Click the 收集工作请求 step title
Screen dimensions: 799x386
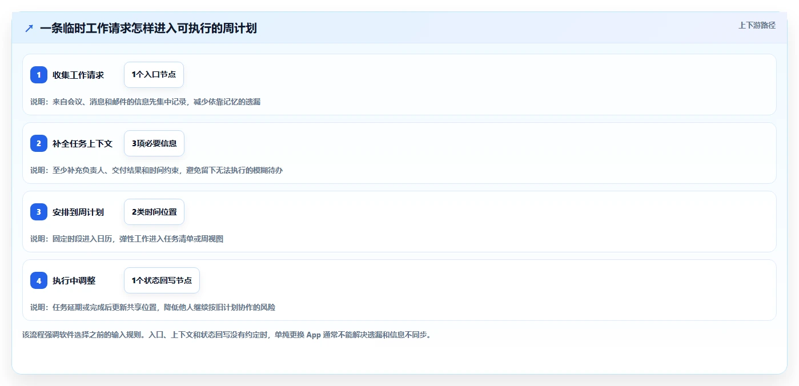(78, 75)
